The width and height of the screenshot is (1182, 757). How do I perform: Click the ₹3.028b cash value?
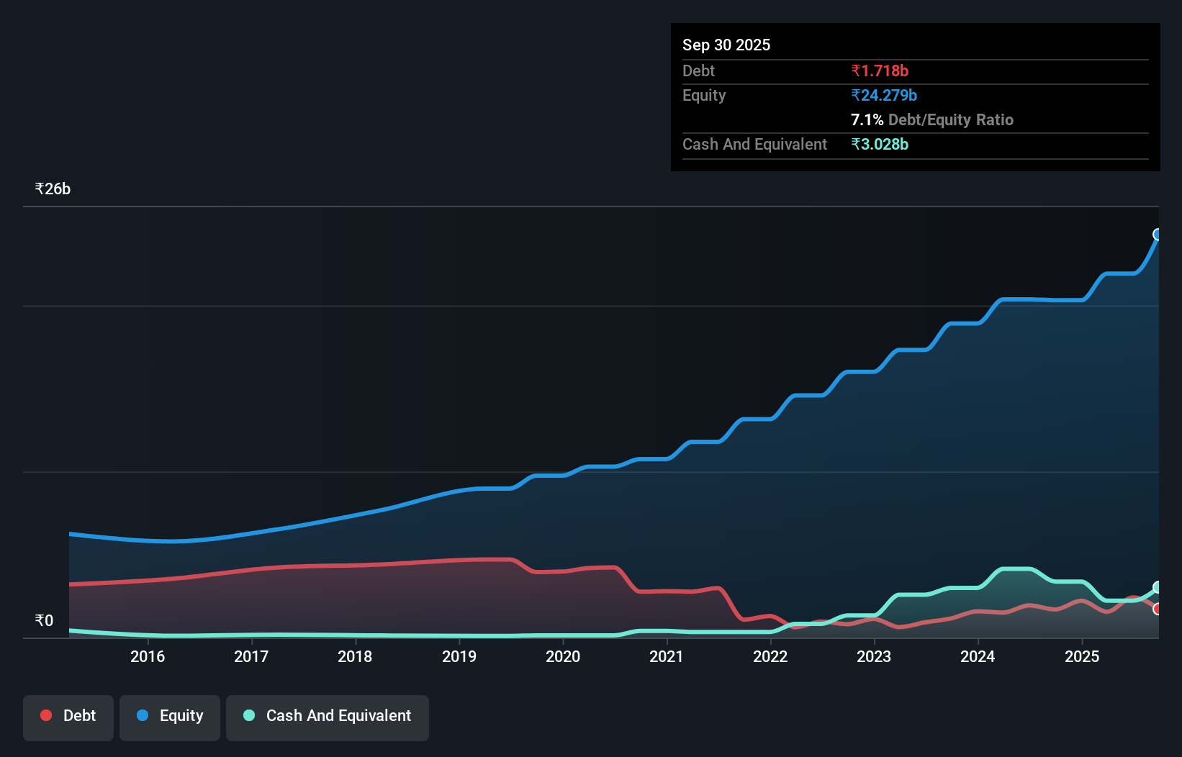tap(880, 144)
